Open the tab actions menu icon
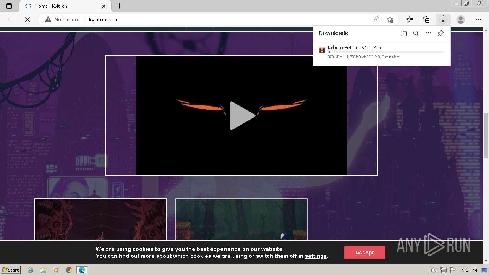This screenshot has width=489, height=275. pyautogui.click(x=9, y=6)
